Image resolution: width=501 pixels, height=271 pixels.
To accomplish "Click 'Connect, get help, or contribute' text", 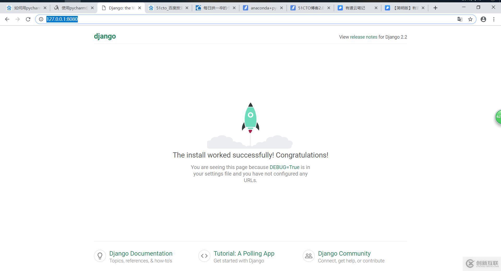I will [351, 261].
